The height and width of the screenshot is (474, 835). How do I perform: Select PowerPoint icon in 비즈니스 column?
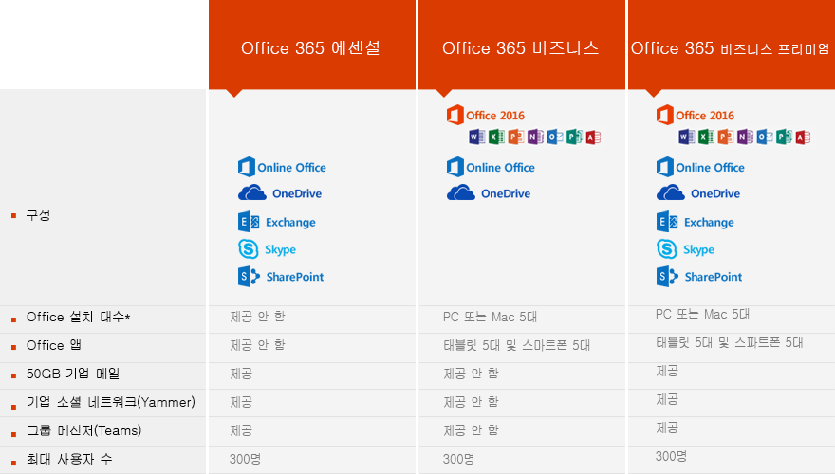click(x=515, y=137)
